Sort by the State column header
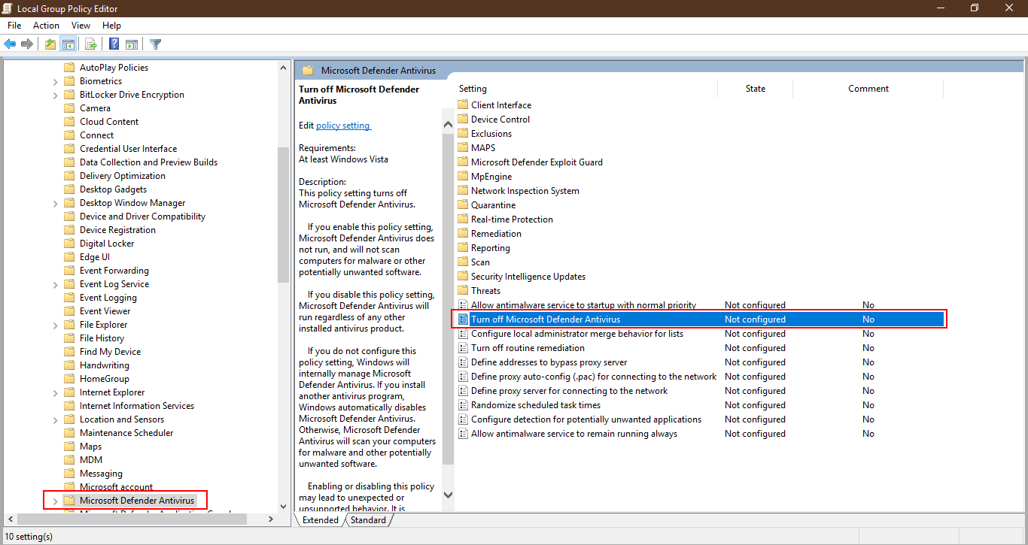 756,89
